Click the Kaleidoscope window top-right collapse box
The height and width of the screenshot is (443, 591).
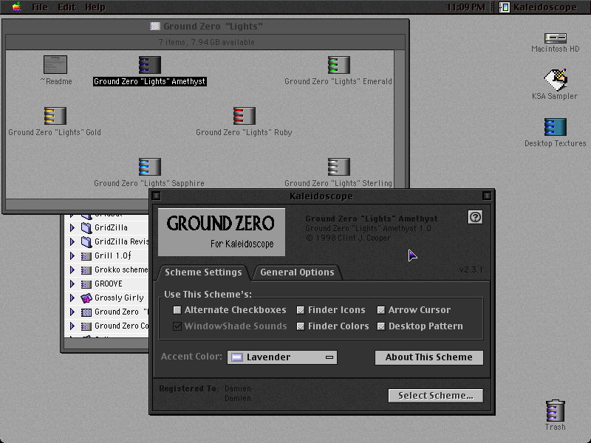487,196
